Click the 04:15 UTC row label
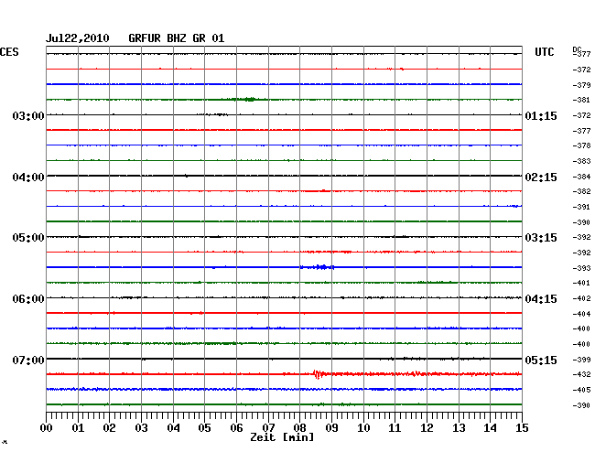595x452 pixels. [541, 299]
